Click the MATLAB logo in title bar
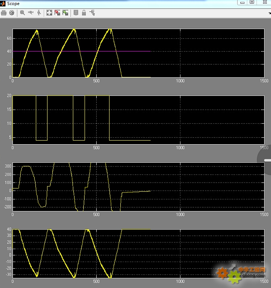The height and width of the screenshot is (288, 271). [3, 4]
